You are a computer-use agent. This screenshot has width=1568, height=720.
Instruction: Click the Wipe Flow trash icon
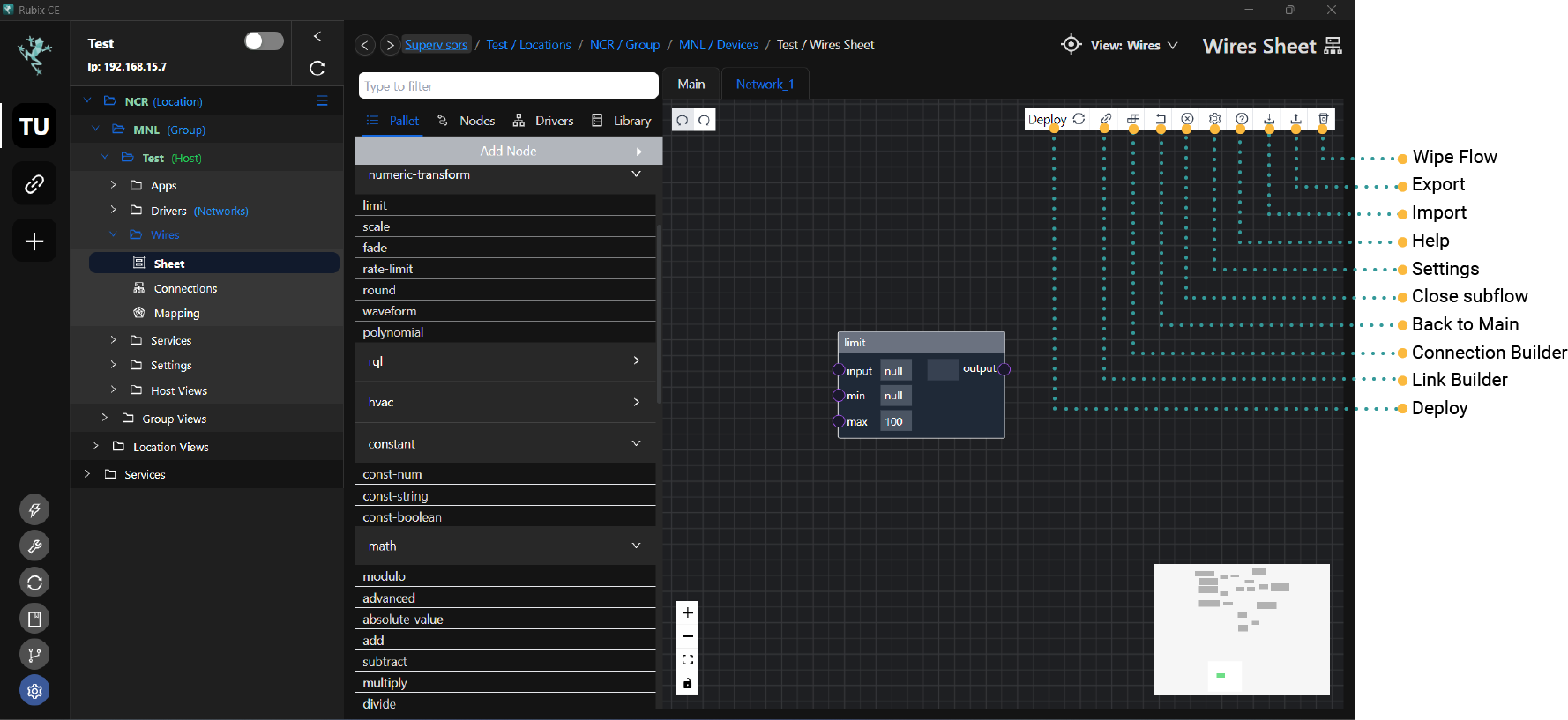click(1324, 119)
